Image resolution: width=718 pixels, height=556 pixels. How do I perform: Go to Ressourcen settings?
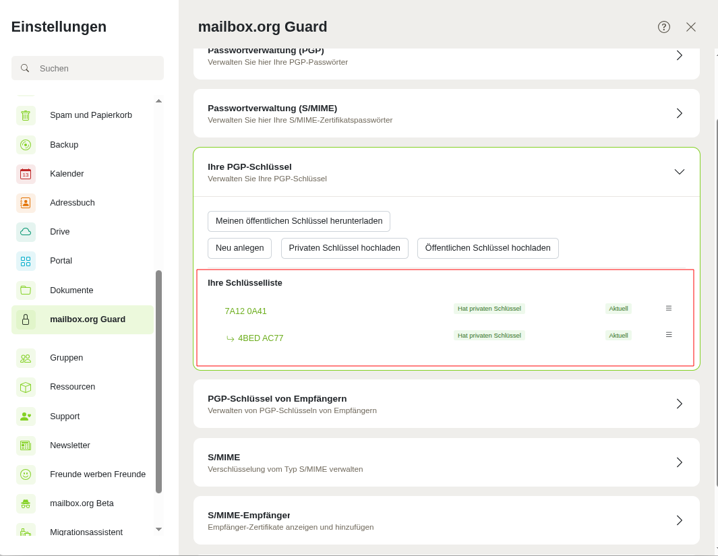[82, 387]
